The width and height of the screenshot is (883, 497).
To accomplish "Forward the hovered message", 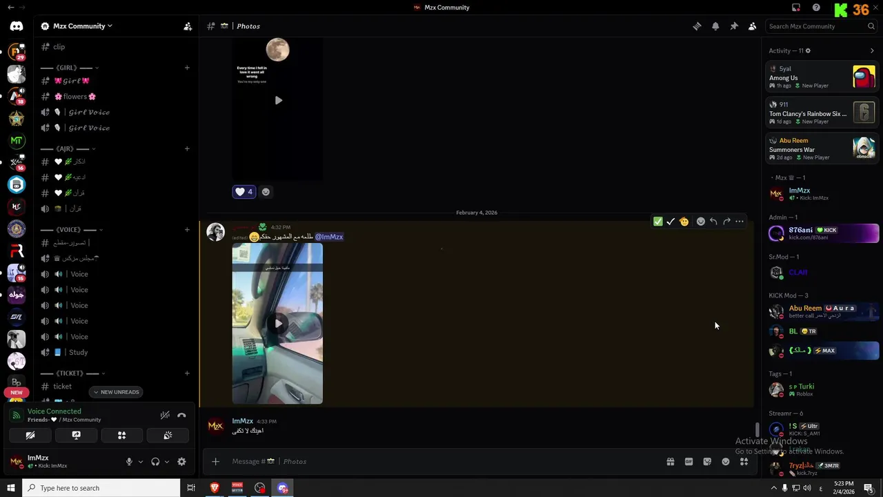I will click(726, 222).
